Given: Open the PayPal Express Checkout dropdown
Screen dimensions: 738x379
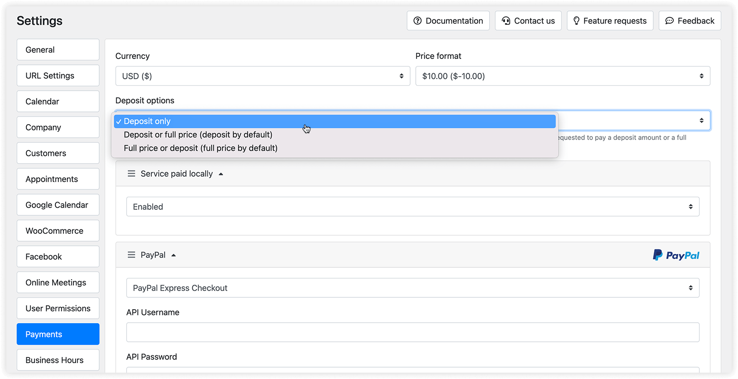Looking at the screenshot, I should click(x=413, y=288).
